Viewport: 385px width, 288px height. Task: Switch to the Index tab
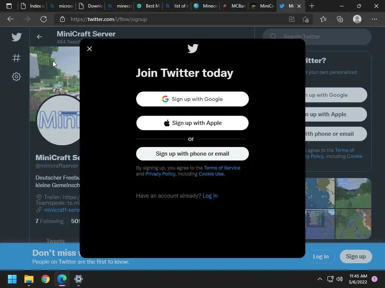coord(32,6)
